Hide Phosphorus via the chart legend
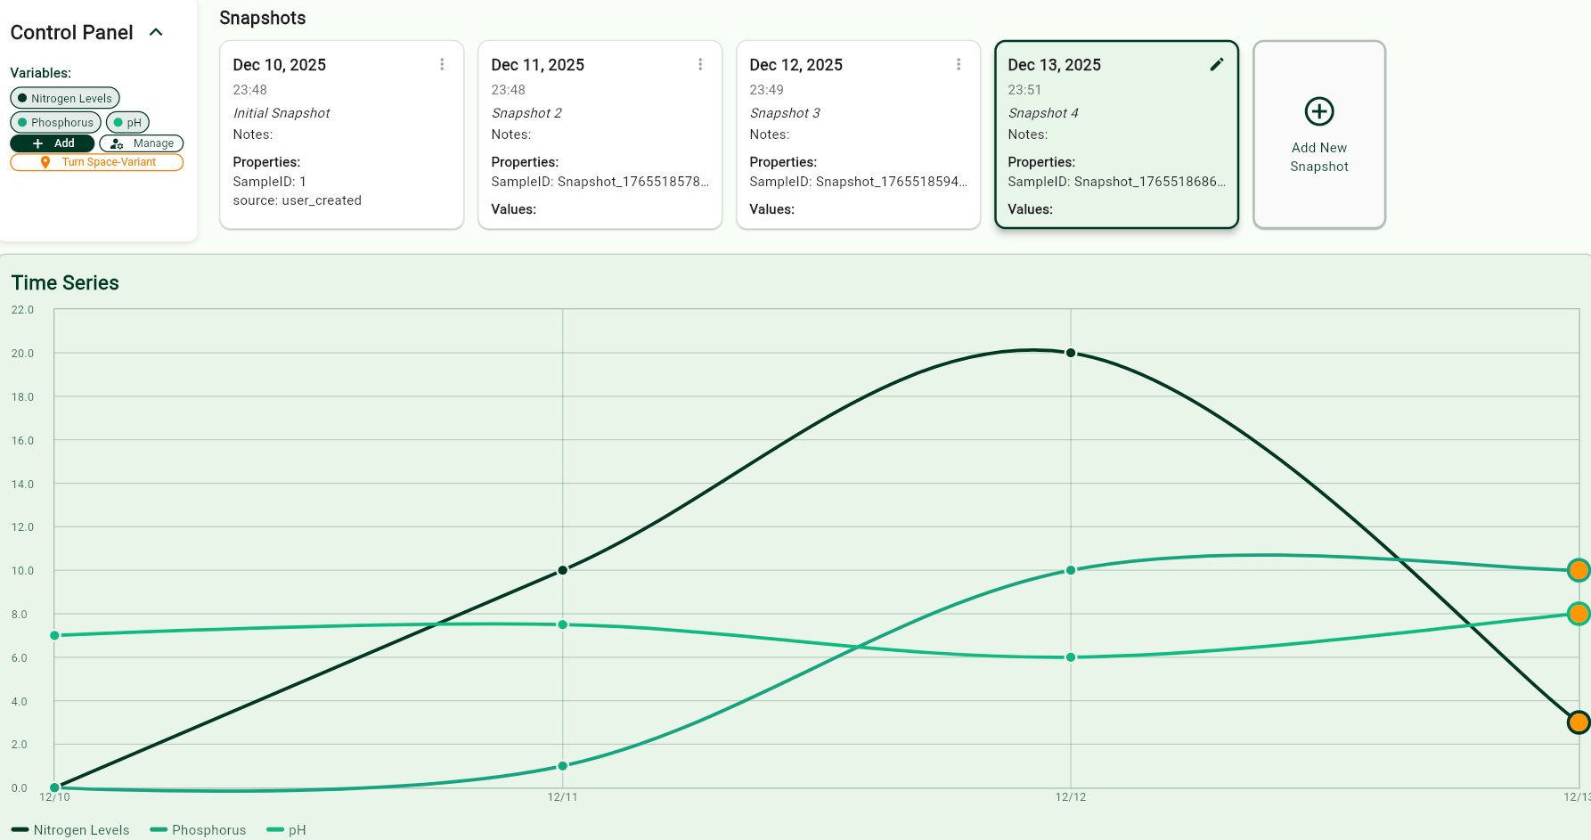 (198, 829)
